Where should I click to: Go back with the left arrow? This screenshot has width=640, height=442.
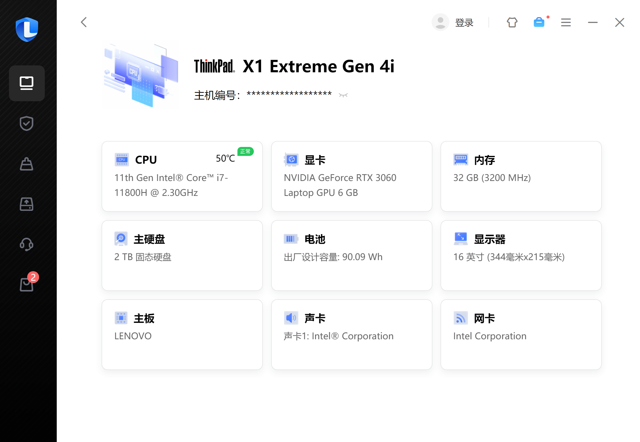click(x=84, y=22)
